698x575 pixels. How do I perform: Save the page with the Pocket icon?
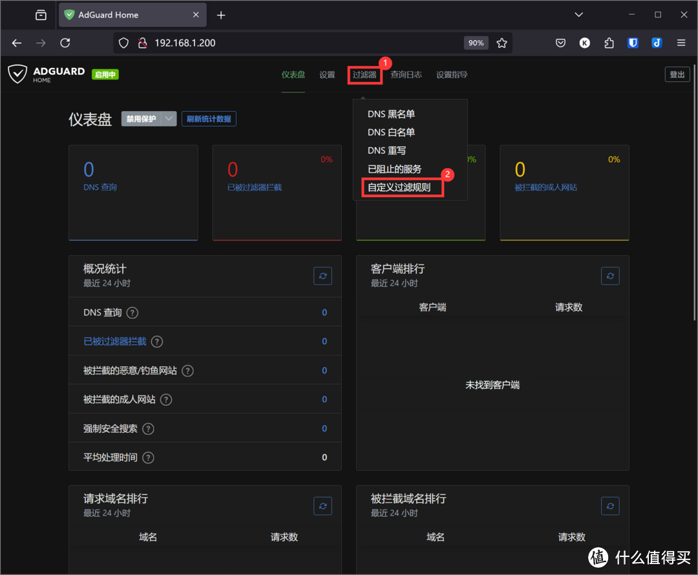pyautogui.click(x=560, y=43)
